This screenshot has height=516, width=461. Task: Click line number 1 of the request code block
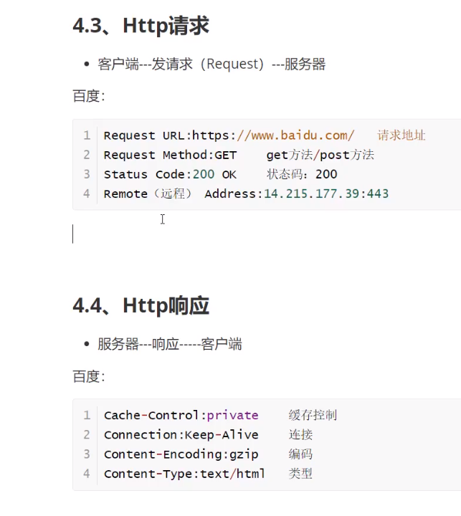[x=87, y=135]
